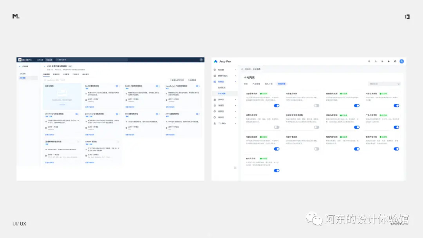Image resolution: width=423 pixels, height=238 pixels.
Task: Expand the 详情页 menu chevron
Action: [x=235, y=105]
